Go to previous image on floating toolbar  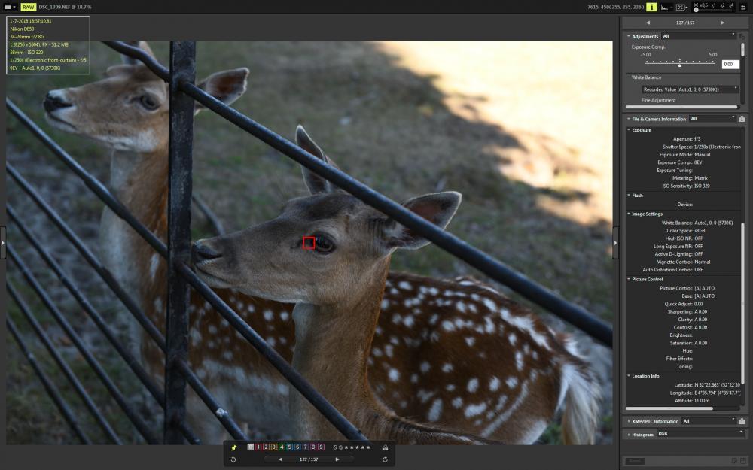tap(280, 459)
